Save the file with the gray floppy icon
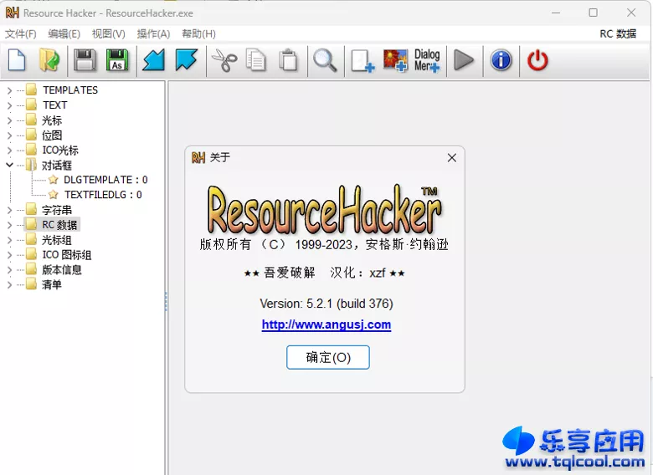This screenshot has height=475, width=653. click(x=85, y=60)
